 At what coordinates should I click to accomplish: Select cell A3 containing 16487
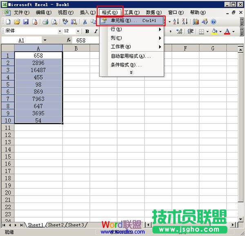point(38,70)
